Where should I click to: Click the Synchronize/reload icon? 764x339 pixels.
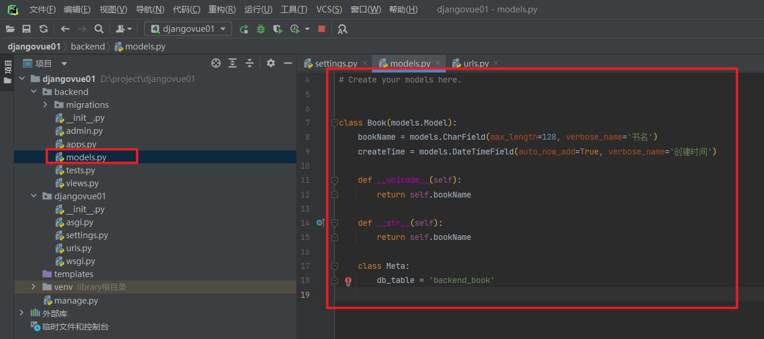(43, 28)
